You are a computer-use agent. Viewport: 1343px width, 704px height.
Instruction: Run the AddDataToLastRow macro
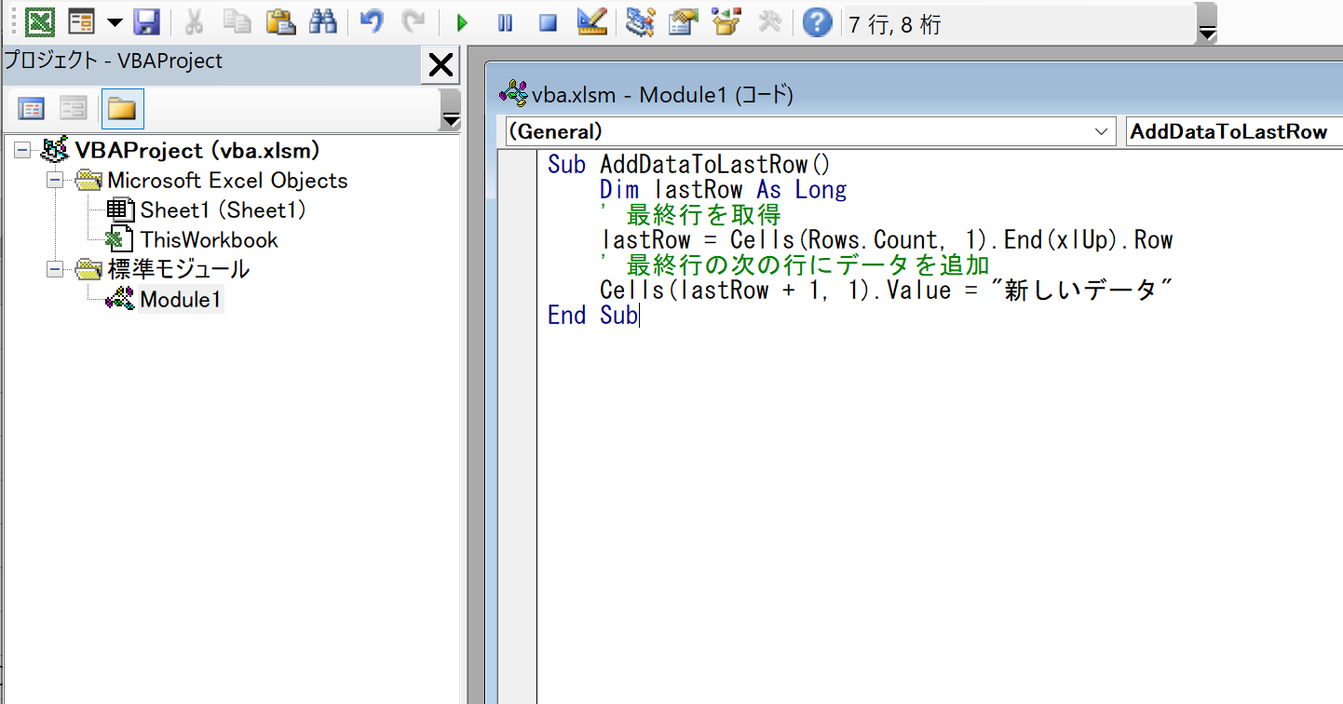(462, 22)
